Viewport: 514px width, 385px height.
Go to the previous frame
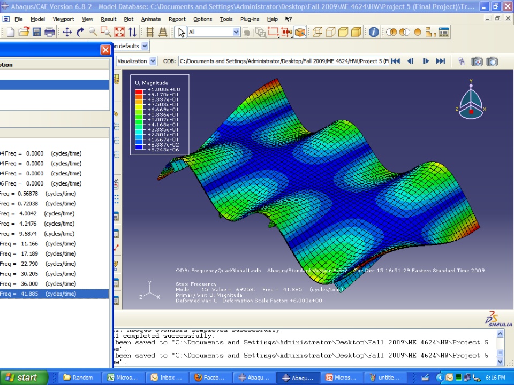(x=411, y=61)
